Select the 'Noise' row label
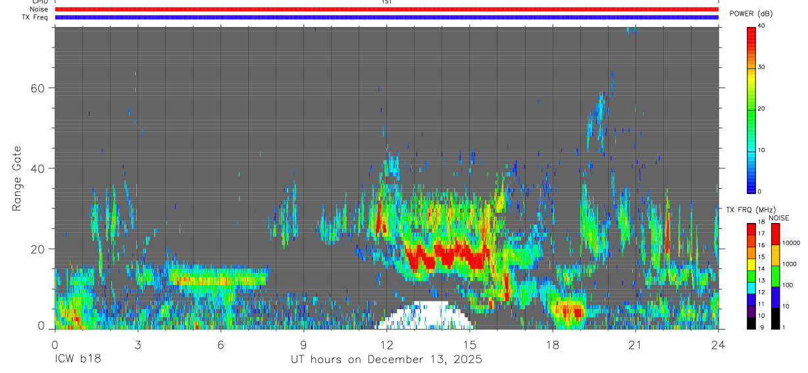This screenshot has width=808, height=373. (x=38, y=9)
